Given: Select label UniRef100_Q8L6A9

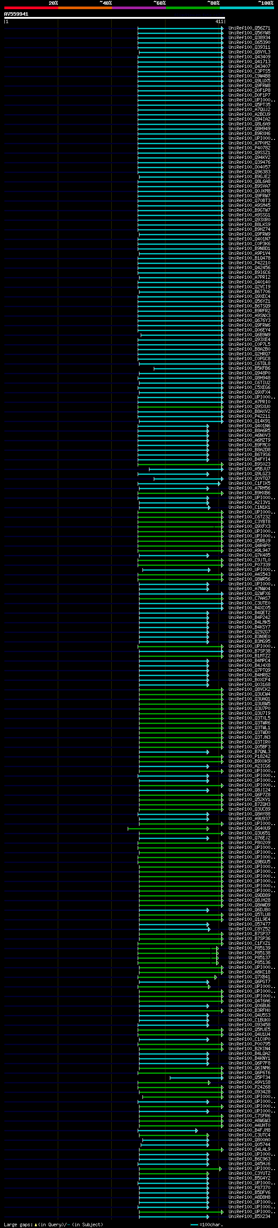Looking at the screenshot, I should 249,124.
